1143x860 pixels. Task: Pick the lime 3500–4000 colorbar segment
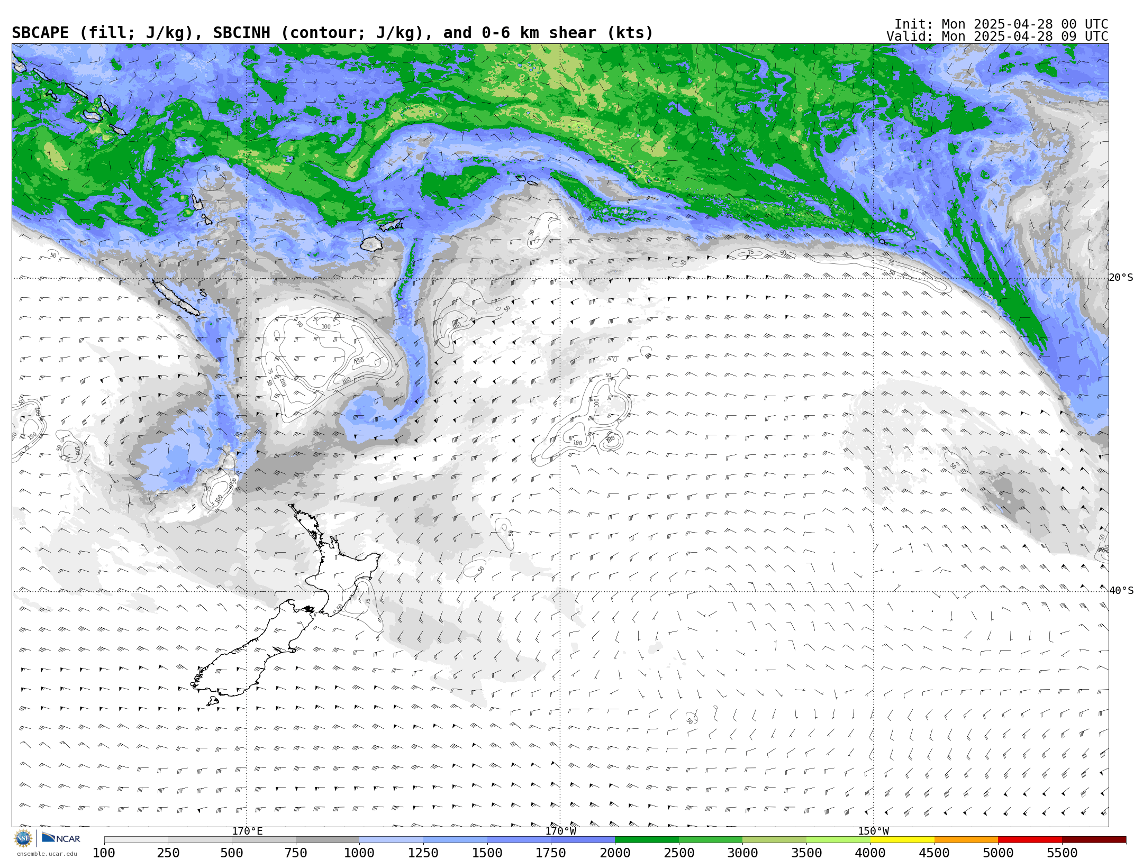point(838,840)
